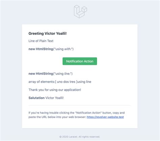160x141 pixels.
Task: Click the green Notification Action button
Action: [80, 61]
